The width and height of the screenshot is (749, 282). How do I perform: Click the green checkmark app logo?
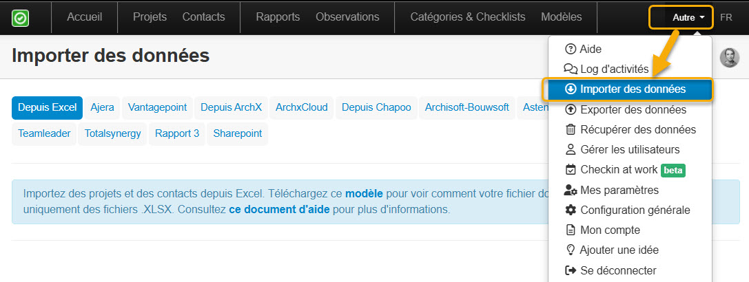[x=20, y=18]
